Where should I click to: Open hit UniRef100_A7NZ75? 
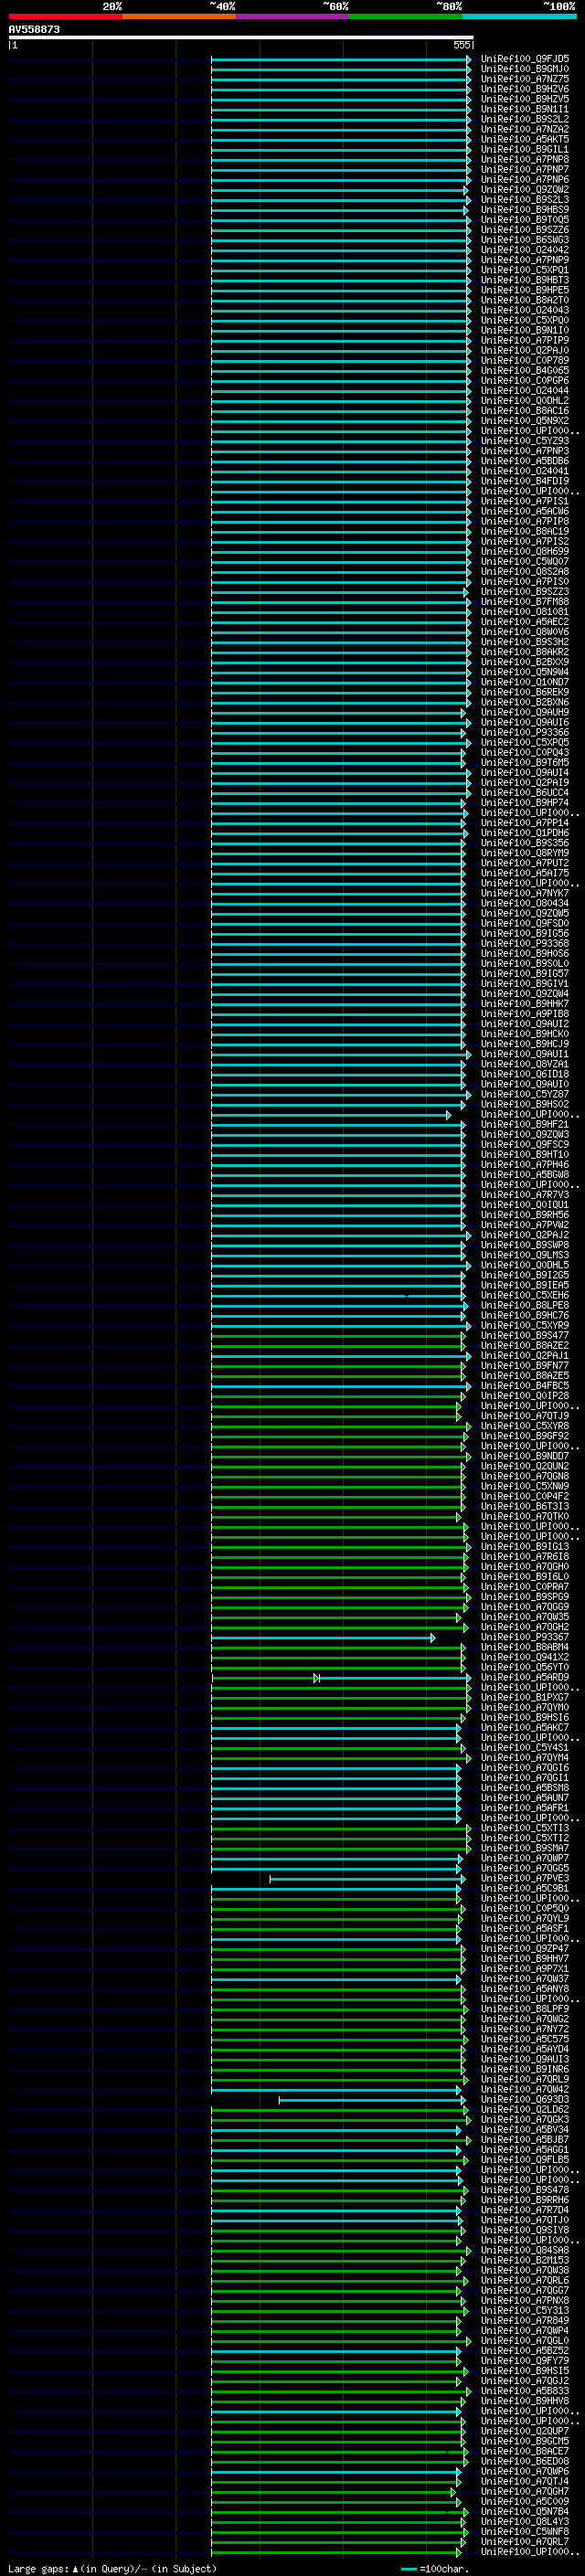(525, 79)
